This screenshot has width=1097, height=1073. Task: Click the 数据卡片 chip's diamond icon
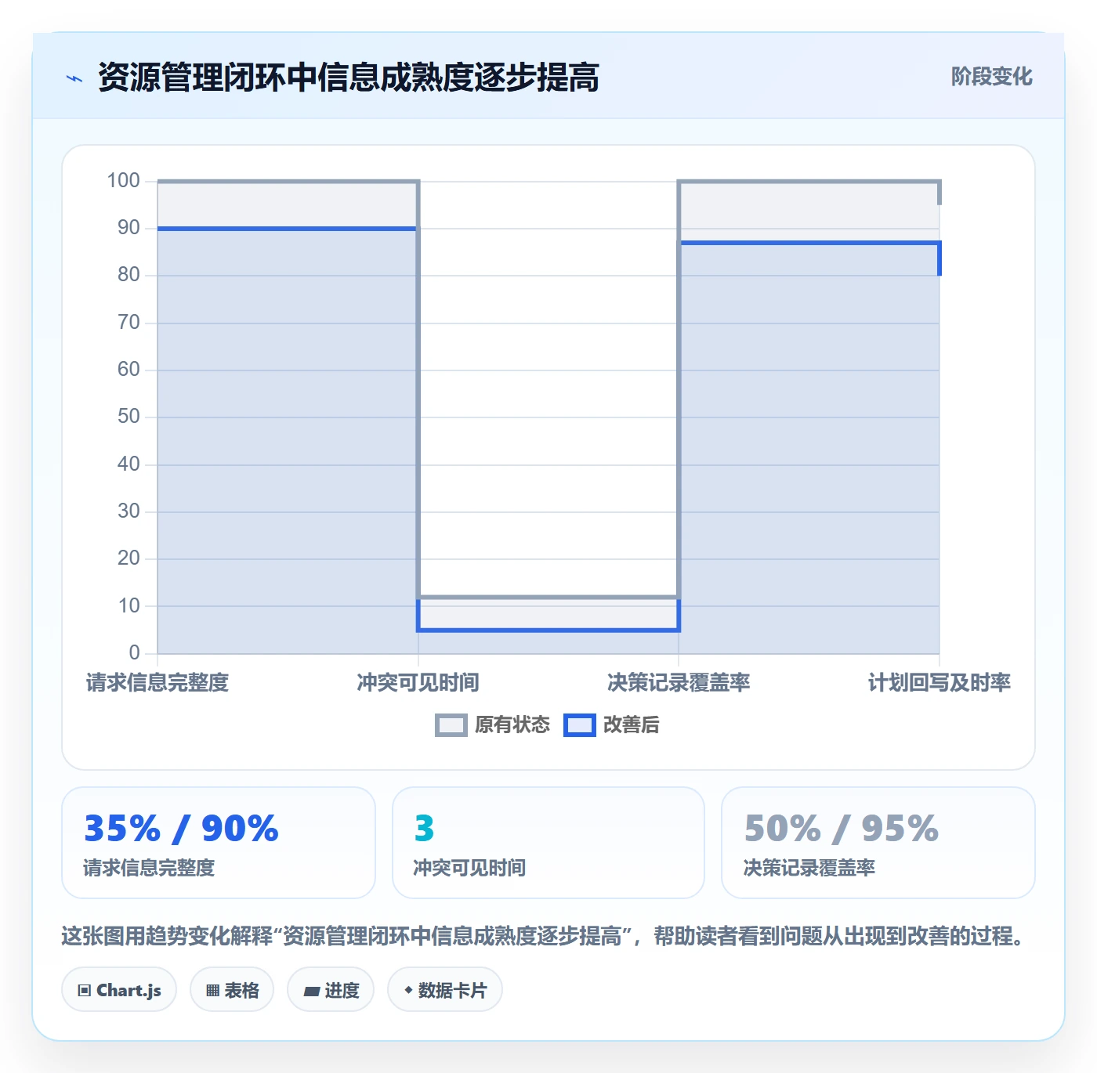(x=408, y=990)
